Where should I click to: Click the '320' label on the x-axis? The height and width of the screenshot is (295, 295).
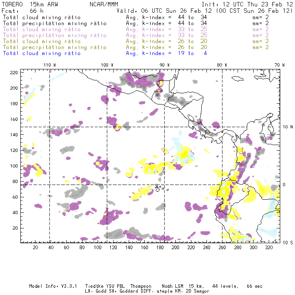coord(269,248)
